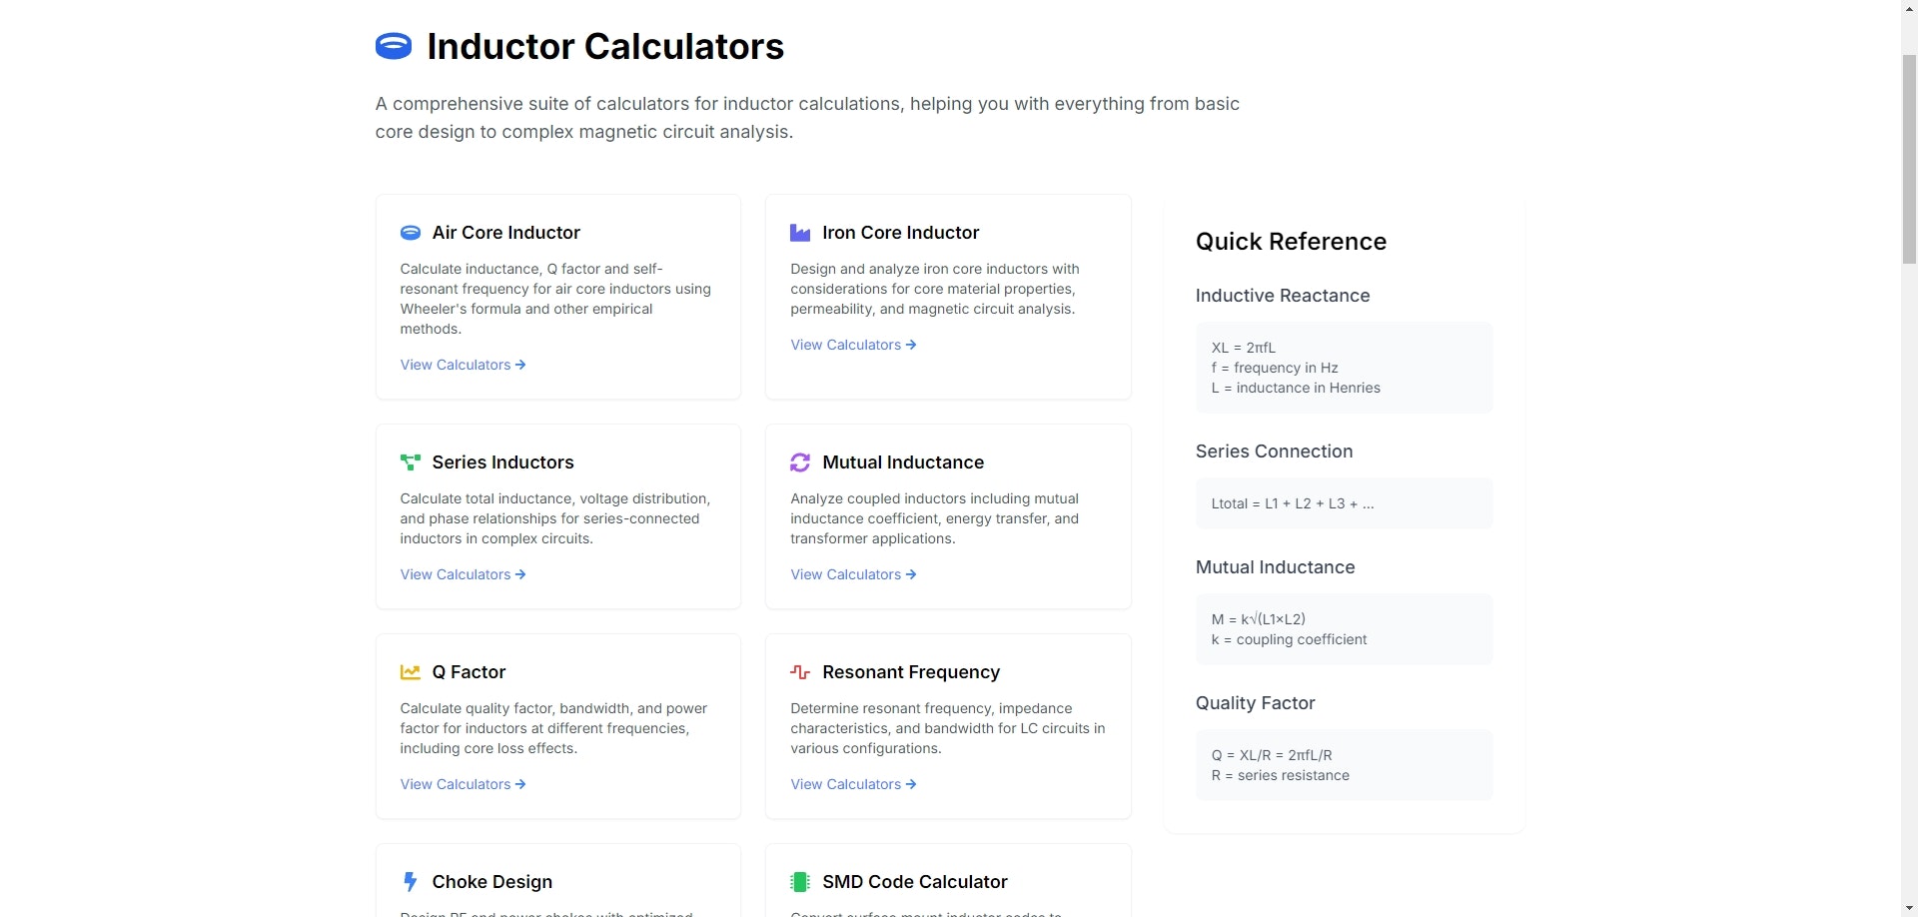Select the Choke Design card title
Image resolution: width=1918 pixels, height=917 pixels.
[491, 882]
